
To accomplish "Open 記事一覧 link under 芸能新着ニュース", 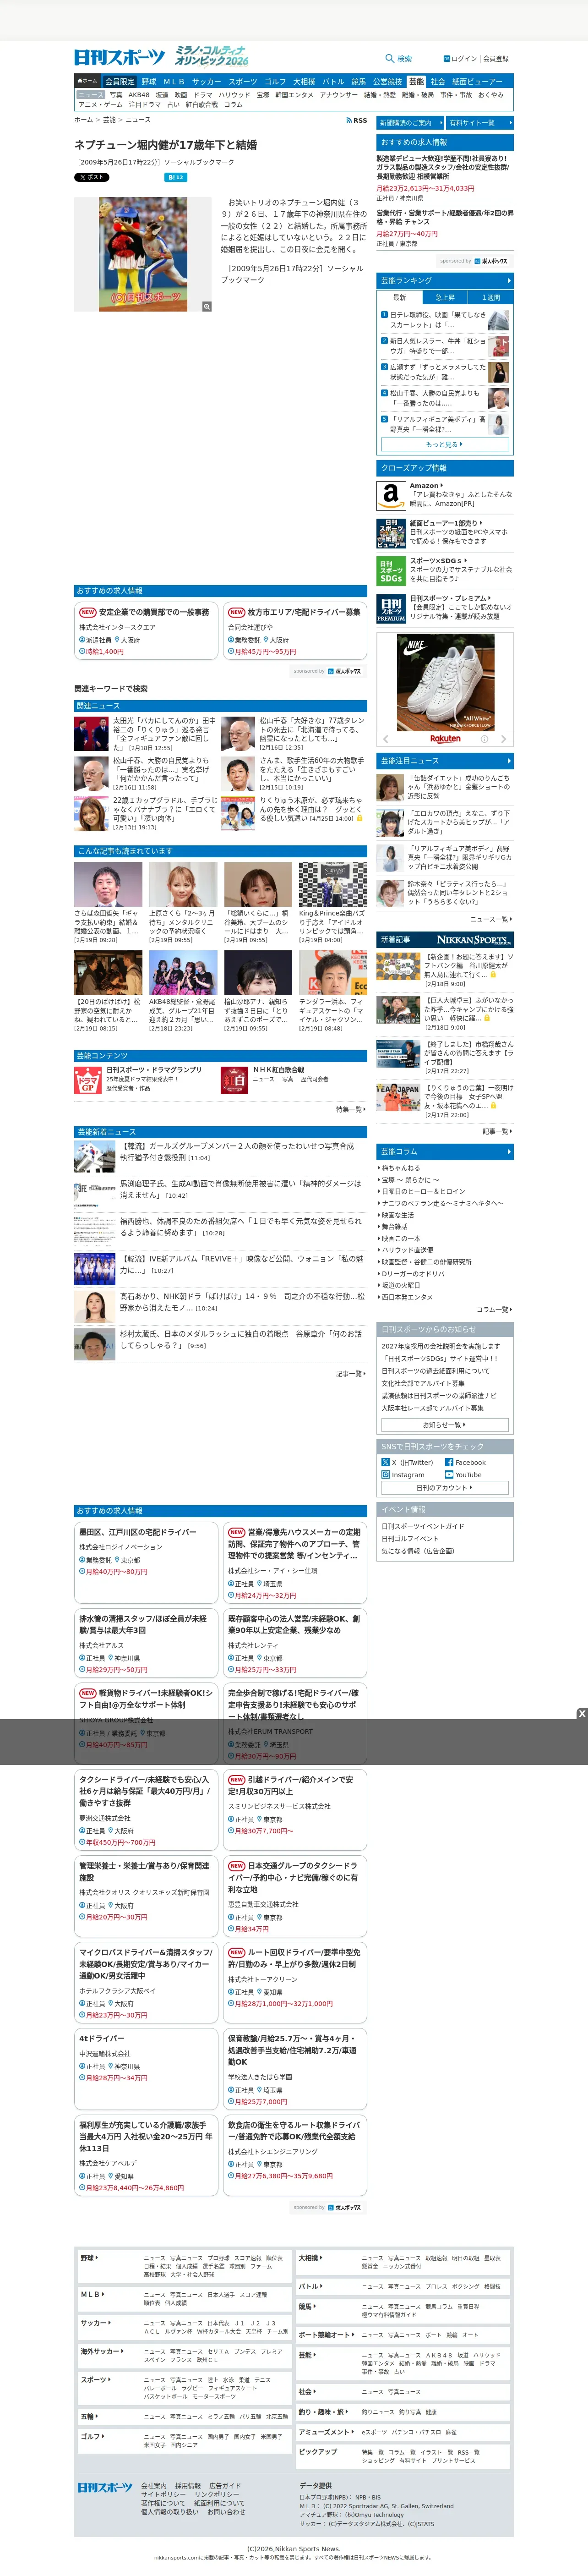I will (350, 1373).
